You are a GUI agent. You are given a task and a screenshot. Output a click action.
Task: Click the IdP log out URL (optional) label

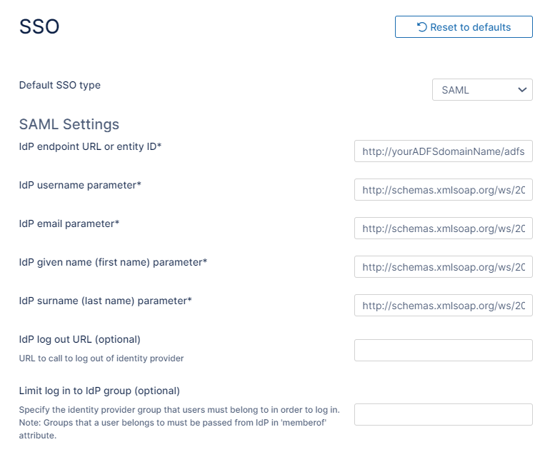coord(79,339)
